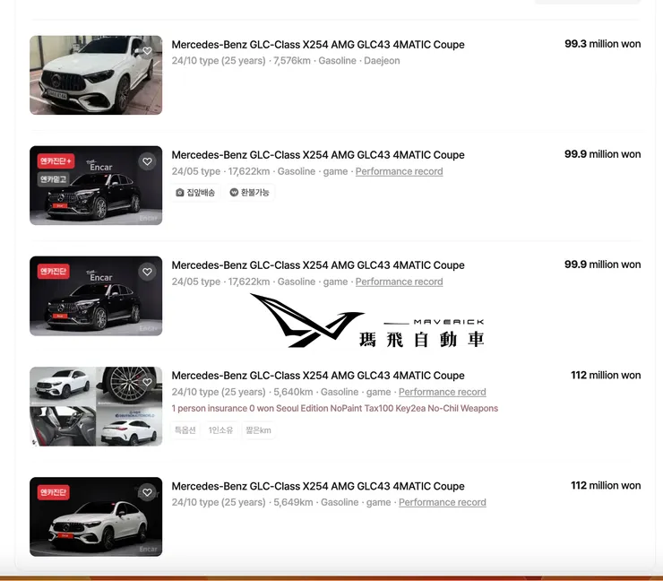The image size is (663, 581).
Task: Click the 엔카믿고 gray badge
Action: tap(53, 179)
